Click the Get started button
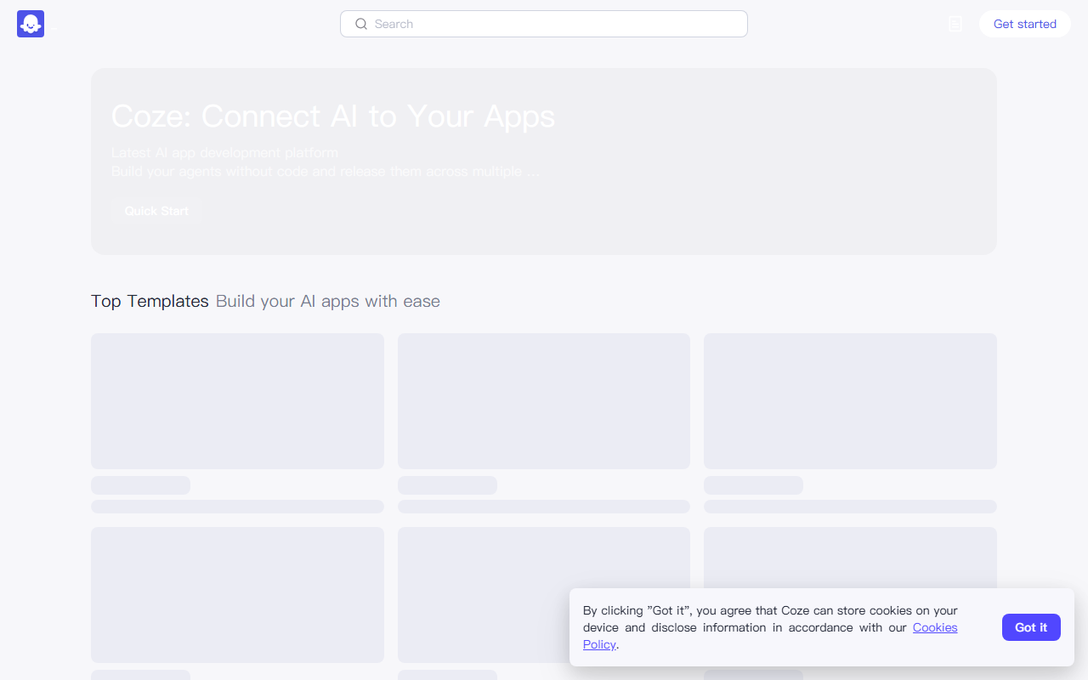Image resolution: width=1088 pixels, height=680 pixels. pos(1025,24)
